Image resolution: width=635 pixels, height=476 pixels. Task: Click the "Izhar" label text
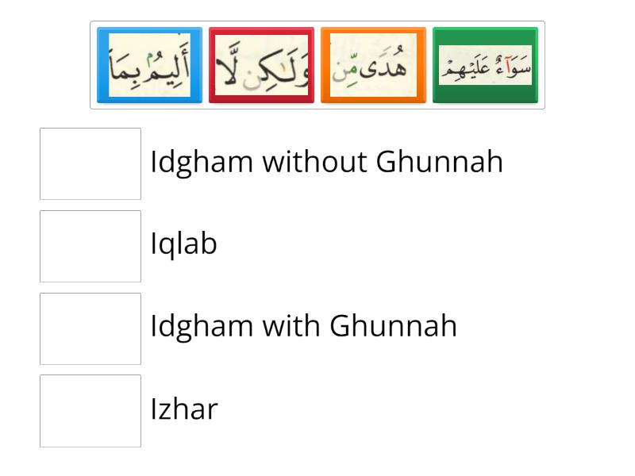(183, 409)
